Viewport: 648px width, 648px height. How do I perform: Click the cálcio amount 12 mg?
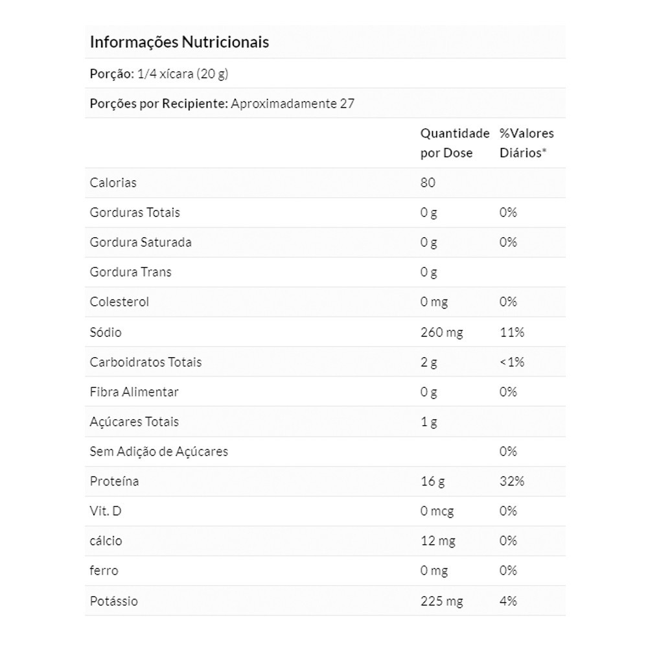[438, 541]
